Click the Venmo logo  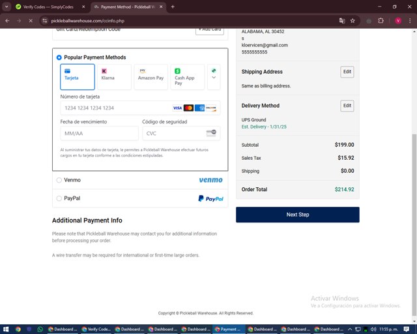[x=210, y=180]
